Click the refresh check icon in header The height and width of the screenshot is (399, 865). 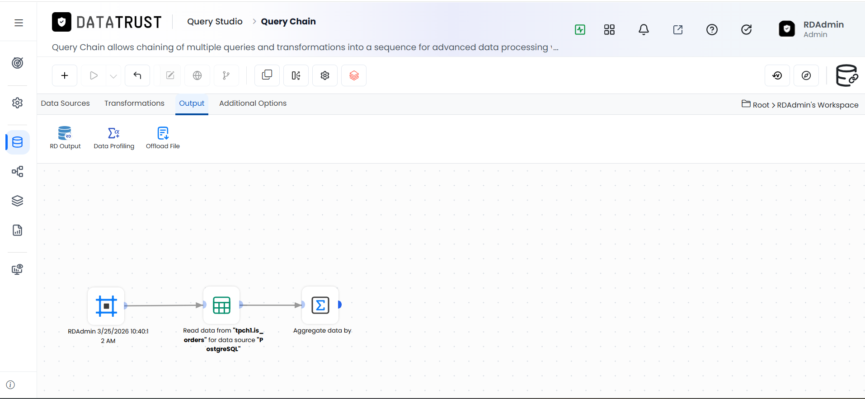click(x=747, y=30)
